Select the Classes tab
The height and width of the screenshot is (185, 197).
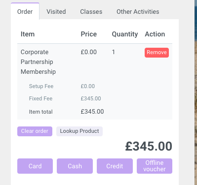coord(91,11)
